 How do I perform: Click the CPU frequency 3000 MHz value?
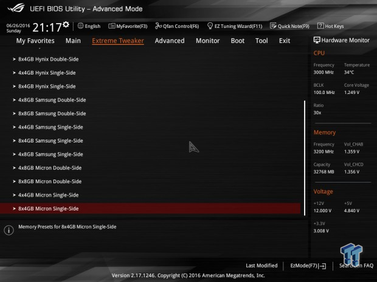(323, 72)
